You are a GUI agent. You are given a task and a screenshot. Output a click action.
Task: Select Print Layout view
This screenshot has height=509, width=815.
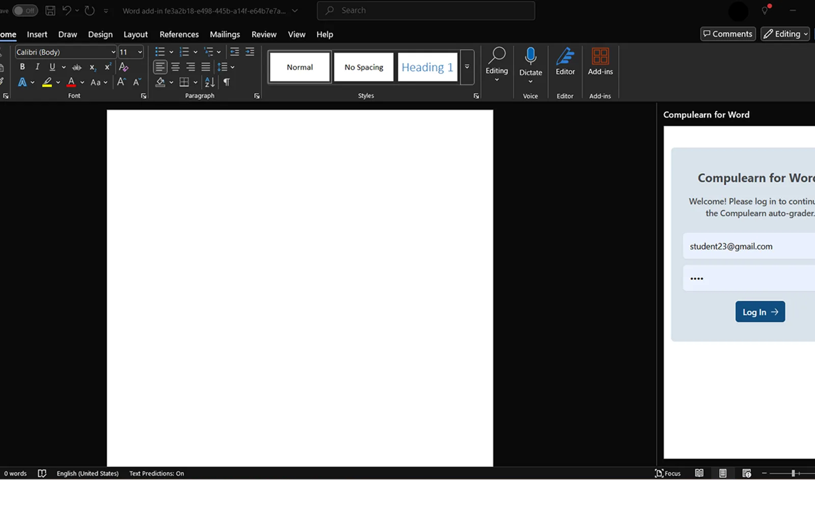pos(723,473)
